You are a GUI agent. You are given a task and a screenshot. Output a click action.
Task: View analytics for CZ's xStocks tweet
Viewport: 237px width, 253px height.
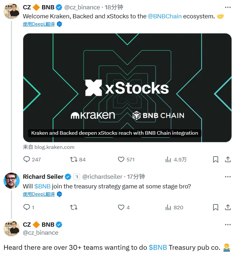(168, 159)
